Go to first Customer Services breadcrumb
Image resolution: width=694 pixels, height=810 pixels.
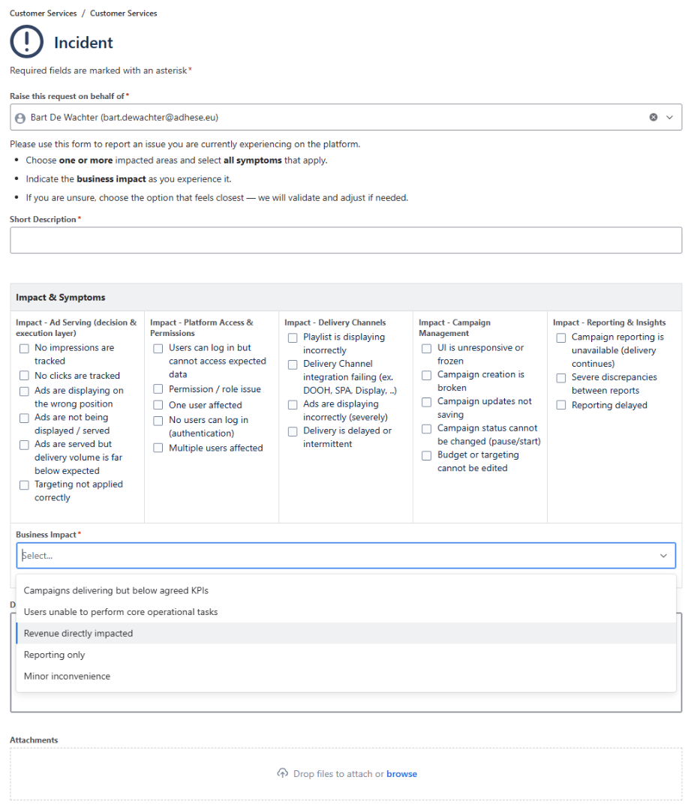click(43, 13)
